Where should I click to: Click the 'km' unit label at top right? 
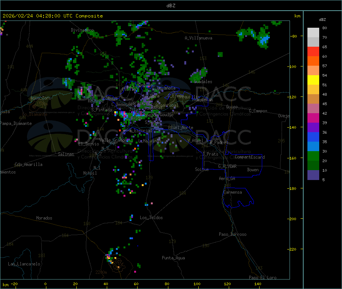(x=297, y=16)
